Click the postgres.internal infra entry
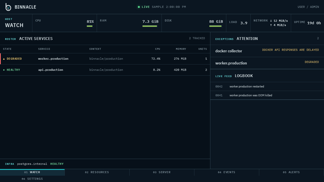The image size is (324, 182). (x=32, y=164)
